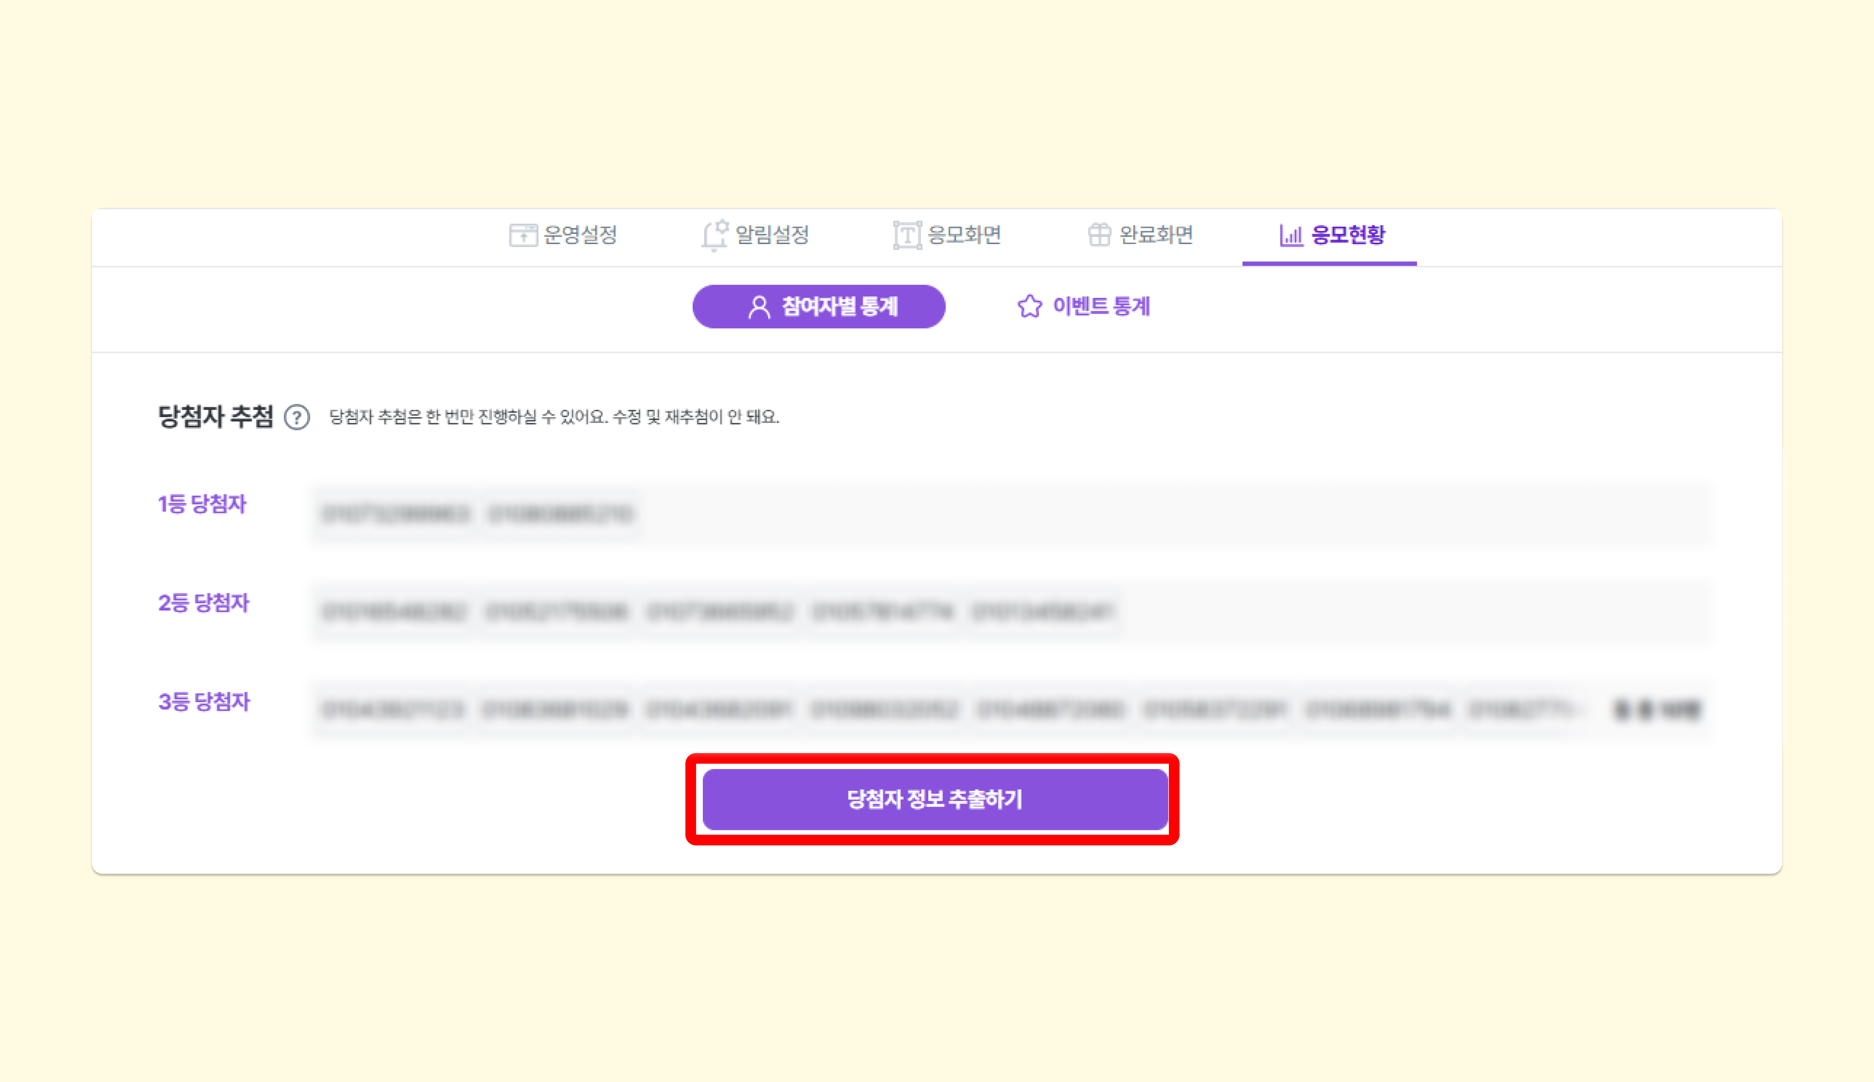Viewport: 1874px width, 1082px height.
Task: Click the first number in 3등 당첨자 row
Action: pos(392,710)
